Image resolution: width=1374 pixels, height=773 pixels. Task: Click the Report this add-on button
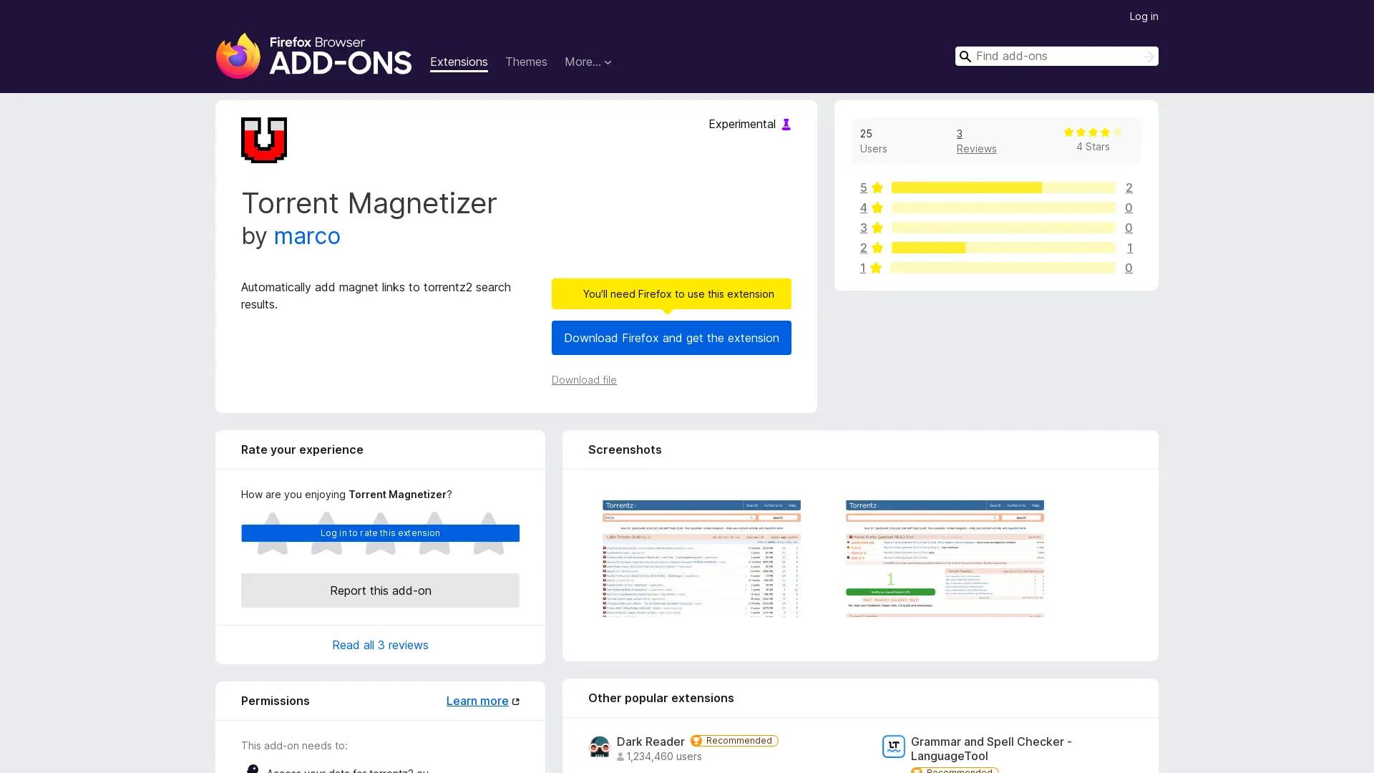coord(380,590)
